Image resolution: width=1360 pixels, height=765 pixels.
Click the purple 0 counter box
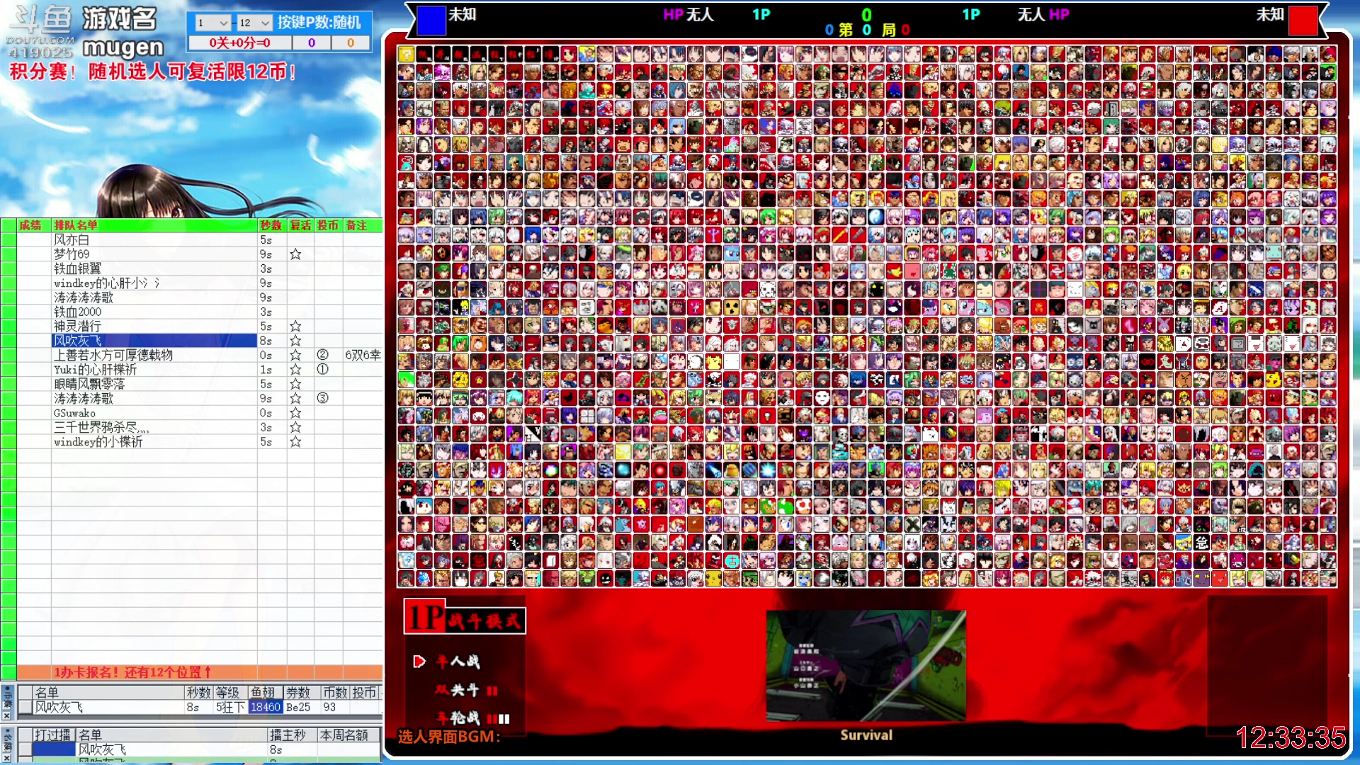tap(311, 43)
